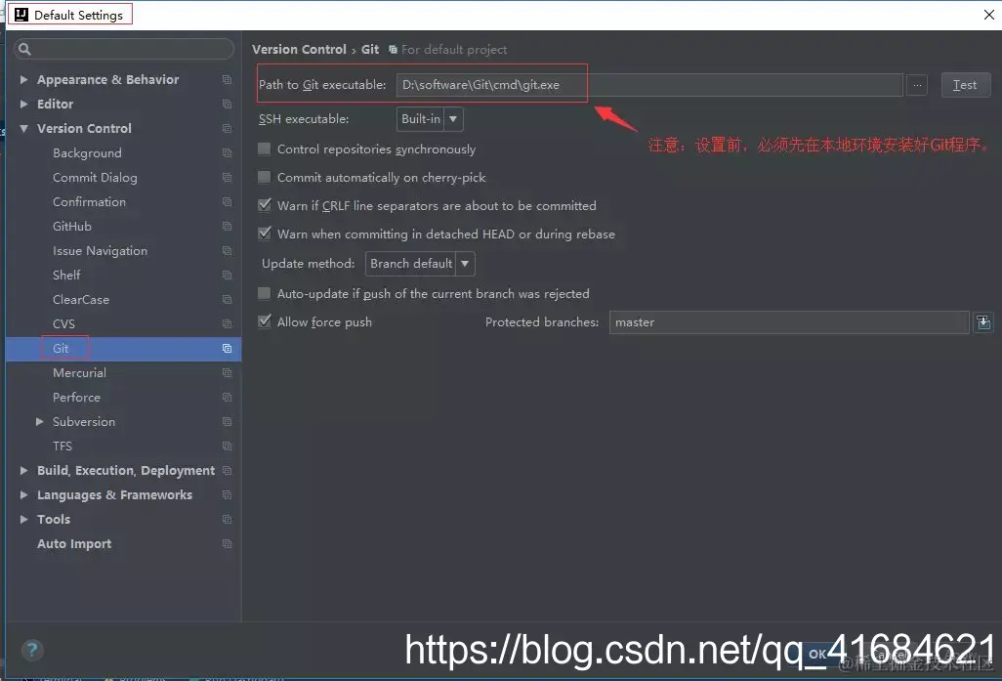Open the TFS settings page
The image size is (1002, 681).
pos(62,446)
